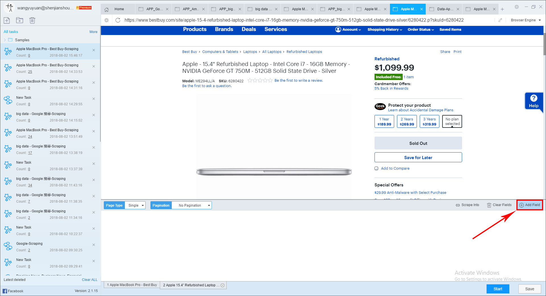Image resolution: width=546 pixels, height=296 pixels.
Task: Click the new task plus icon
Action: click(x=7, y=20)
